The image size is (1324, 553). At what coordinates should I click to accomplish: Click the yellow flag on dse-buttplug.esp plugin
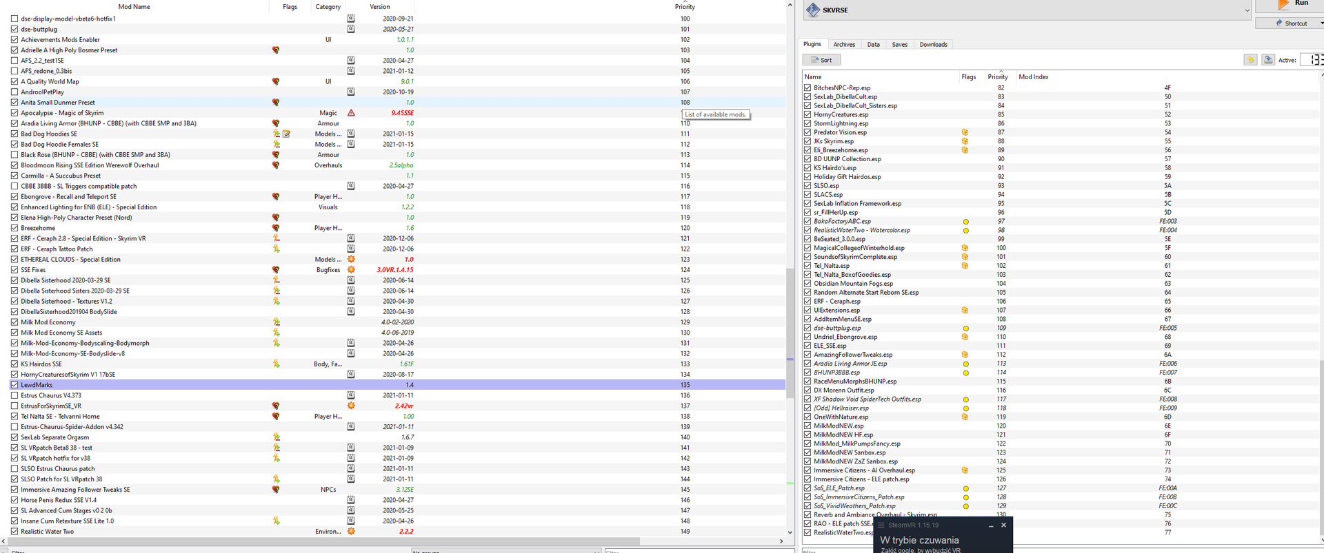965,328
